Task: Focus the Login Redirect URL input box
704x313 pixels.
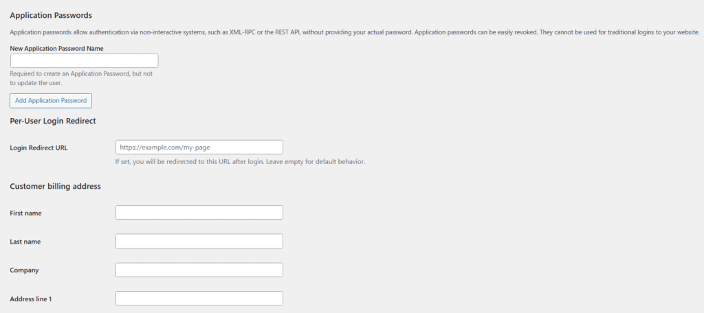Action: coord(199,147)
